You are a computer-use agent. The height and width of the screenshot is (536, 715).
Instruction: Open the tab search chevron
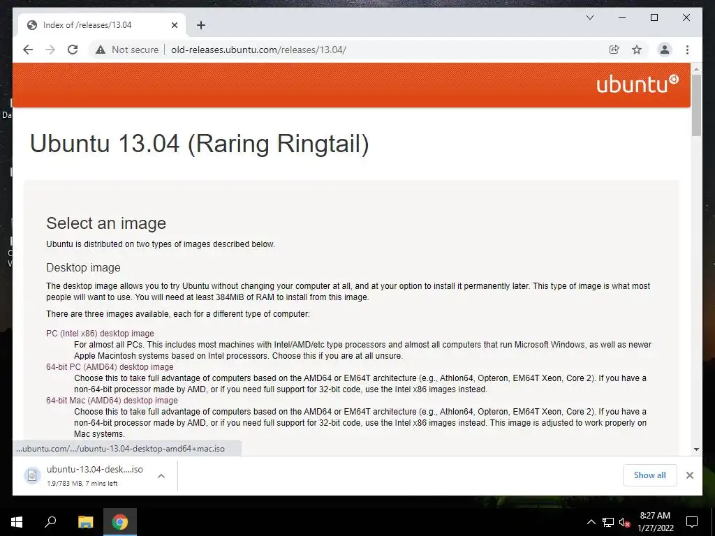pos(589,17)
